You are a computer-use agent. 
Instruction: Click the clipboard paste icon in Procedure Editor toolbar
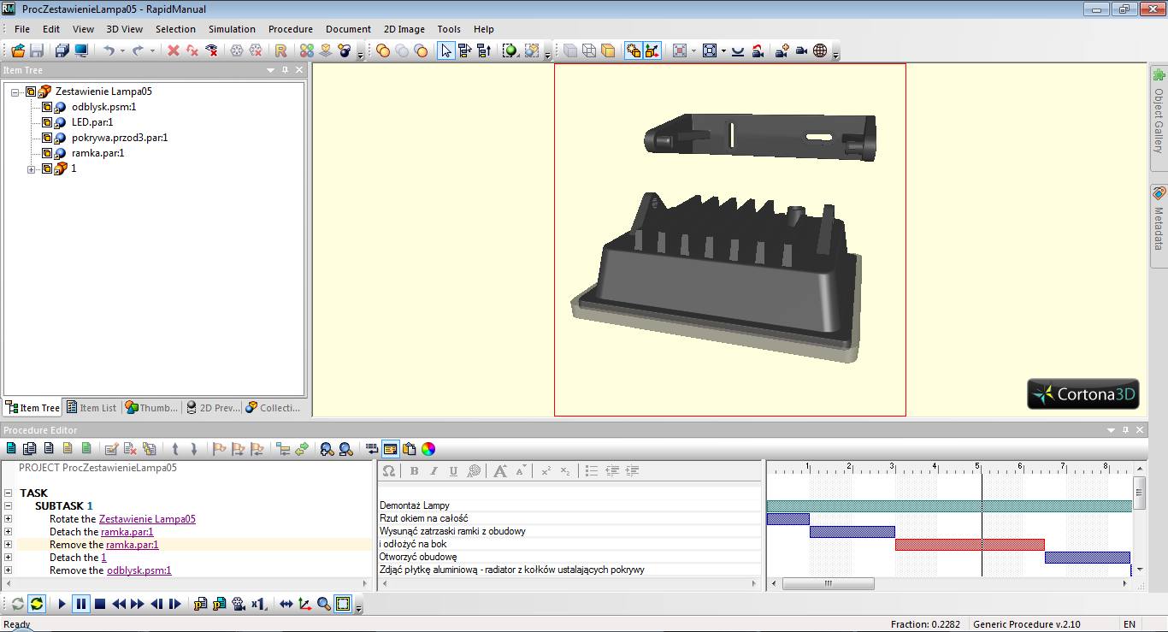[410, 449]
